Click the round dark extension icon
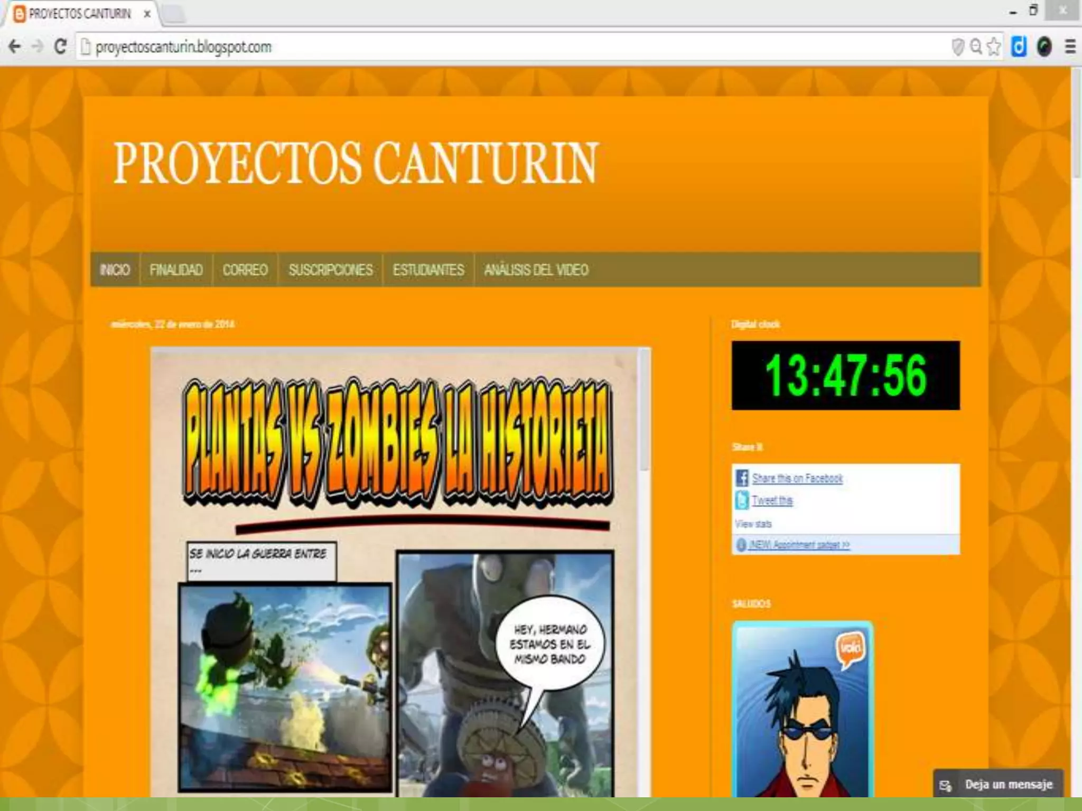Image resolution: width=1082 pixels, height=811 pixels. (1044, 47)
